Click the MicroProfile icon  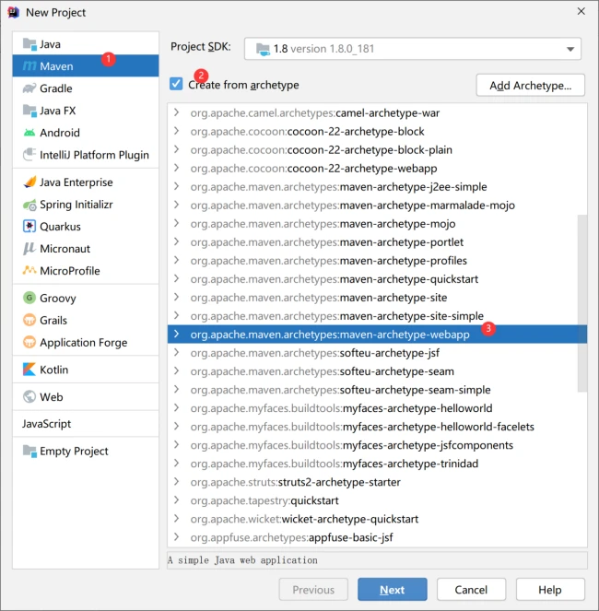click(29, 270)
